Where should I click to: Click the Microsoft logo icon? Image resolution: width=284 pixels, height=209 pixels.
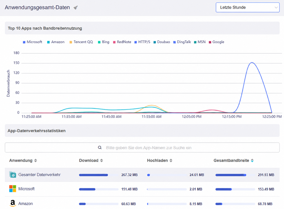[13, 189]
